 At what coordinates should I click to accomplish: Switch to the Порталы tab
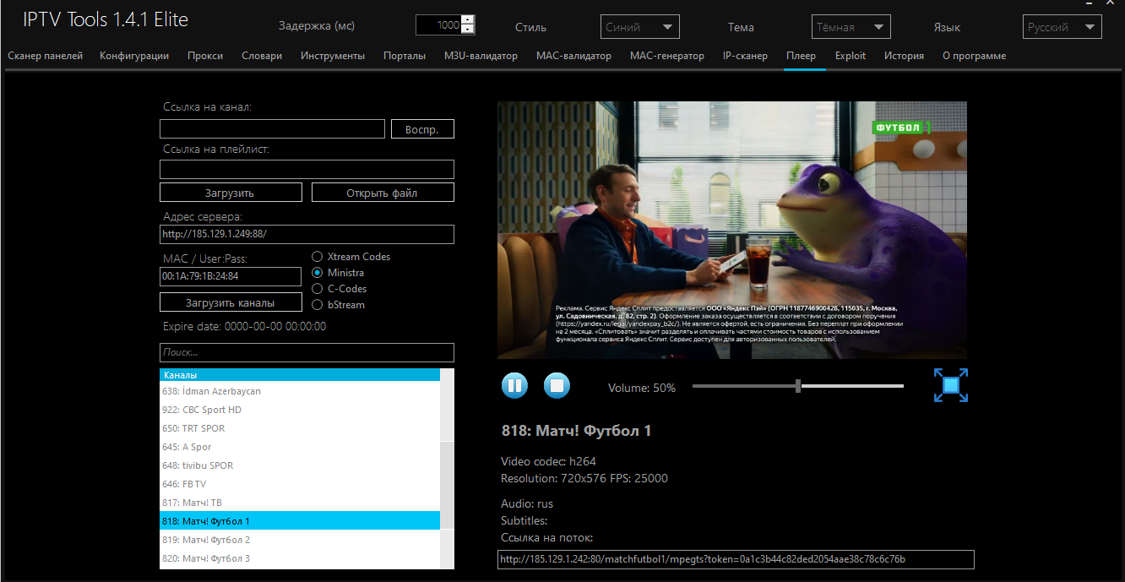[405, 56]
